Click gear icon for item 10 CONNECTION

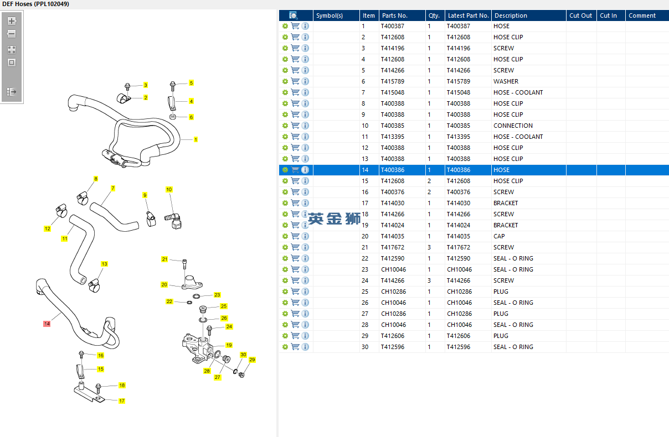tap(285, 126)
